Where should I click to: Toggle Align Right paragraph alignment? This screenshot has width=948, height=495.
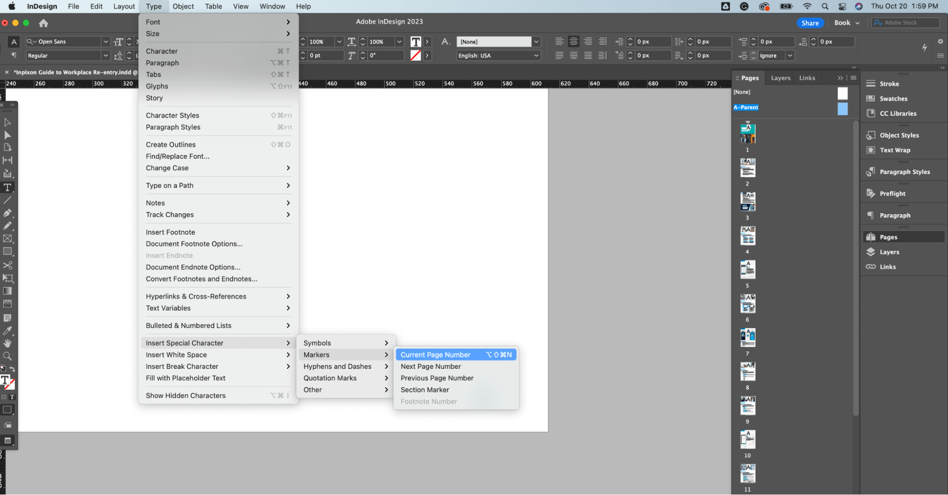click(588, 42)
